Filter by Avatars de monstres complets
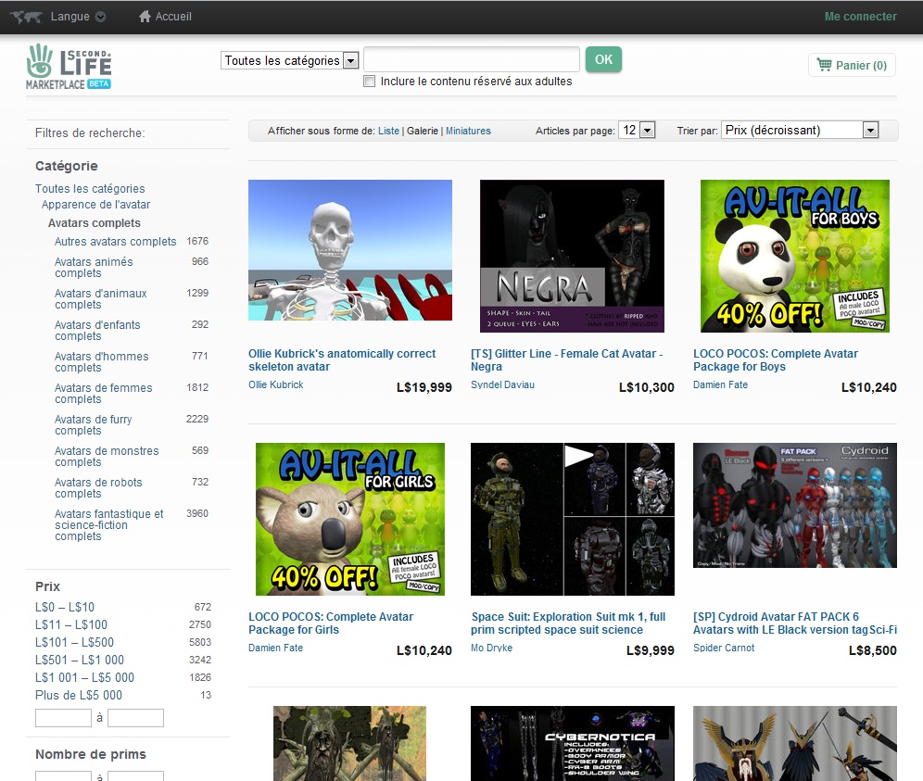 pyautogui.click(x=107, y=456)
